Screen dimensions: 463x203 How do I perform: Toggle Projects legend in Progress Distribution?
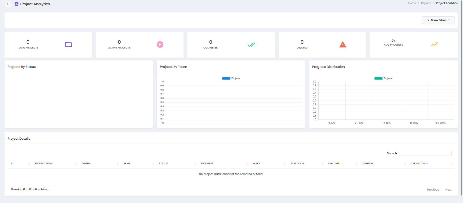(x=383, y=78)
